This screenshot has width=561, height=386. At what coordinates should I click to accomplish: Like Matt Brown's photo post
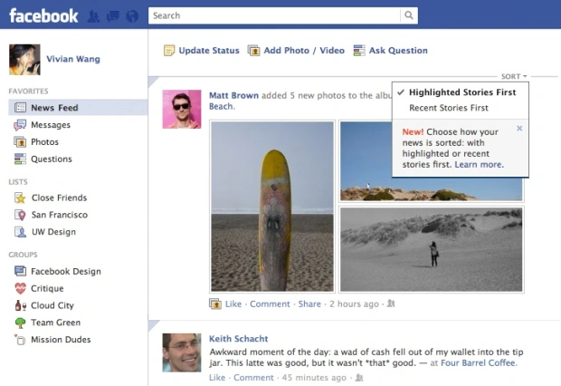click(x=233, y=304)
